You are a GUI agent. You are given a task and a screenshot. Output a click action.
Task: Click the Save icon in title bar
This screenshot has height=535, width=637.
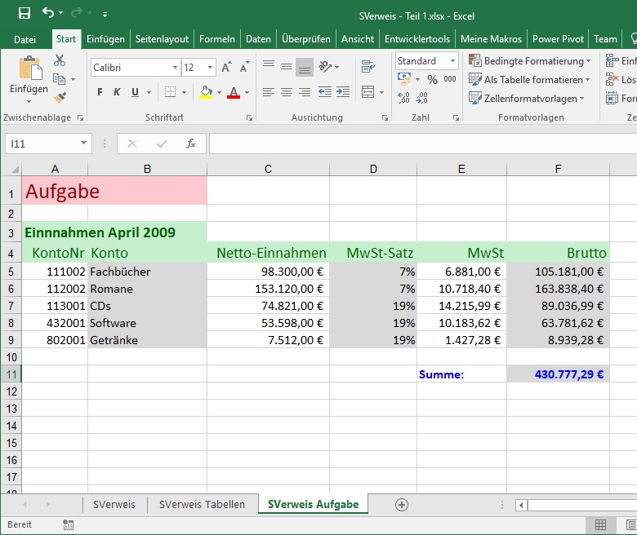[24, 13]
